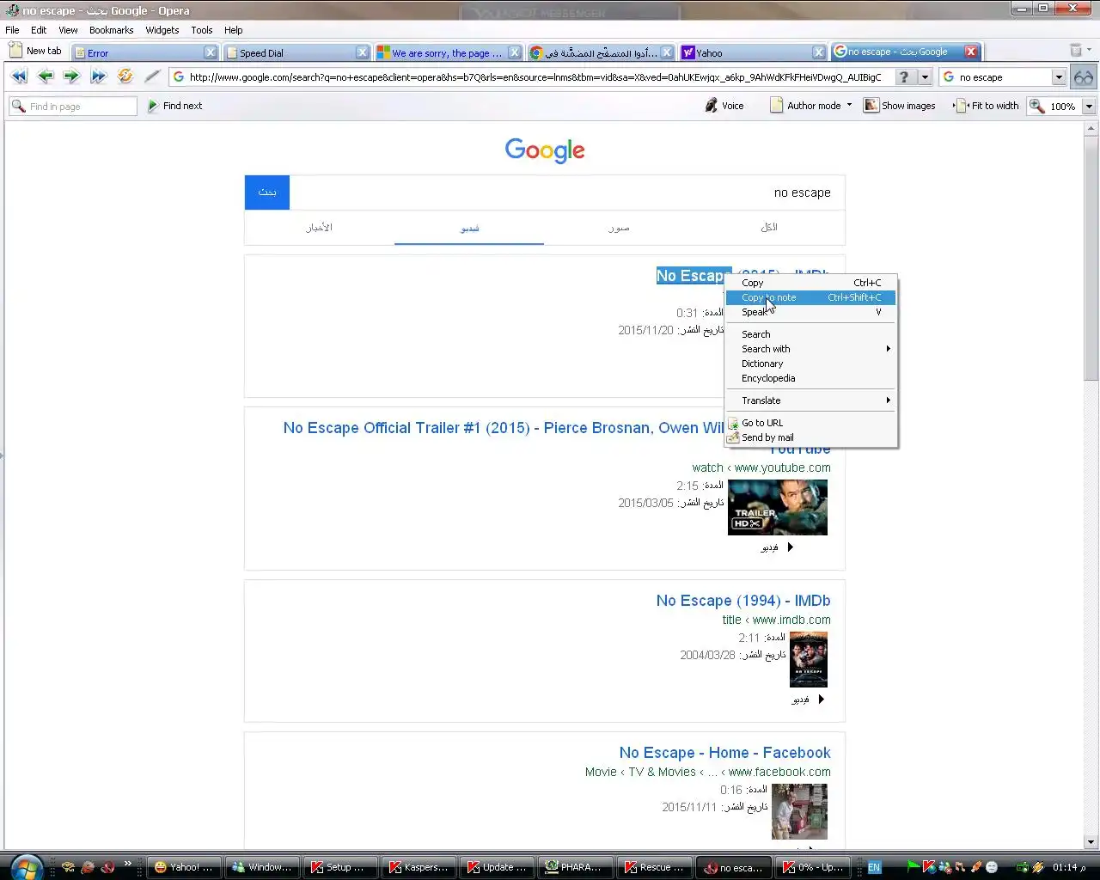Close the Error tab
The image size is (1100, 880).
[211, 52]
